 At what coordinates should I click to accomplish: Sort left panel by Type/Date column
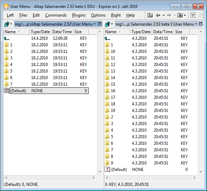coord(40,32)
